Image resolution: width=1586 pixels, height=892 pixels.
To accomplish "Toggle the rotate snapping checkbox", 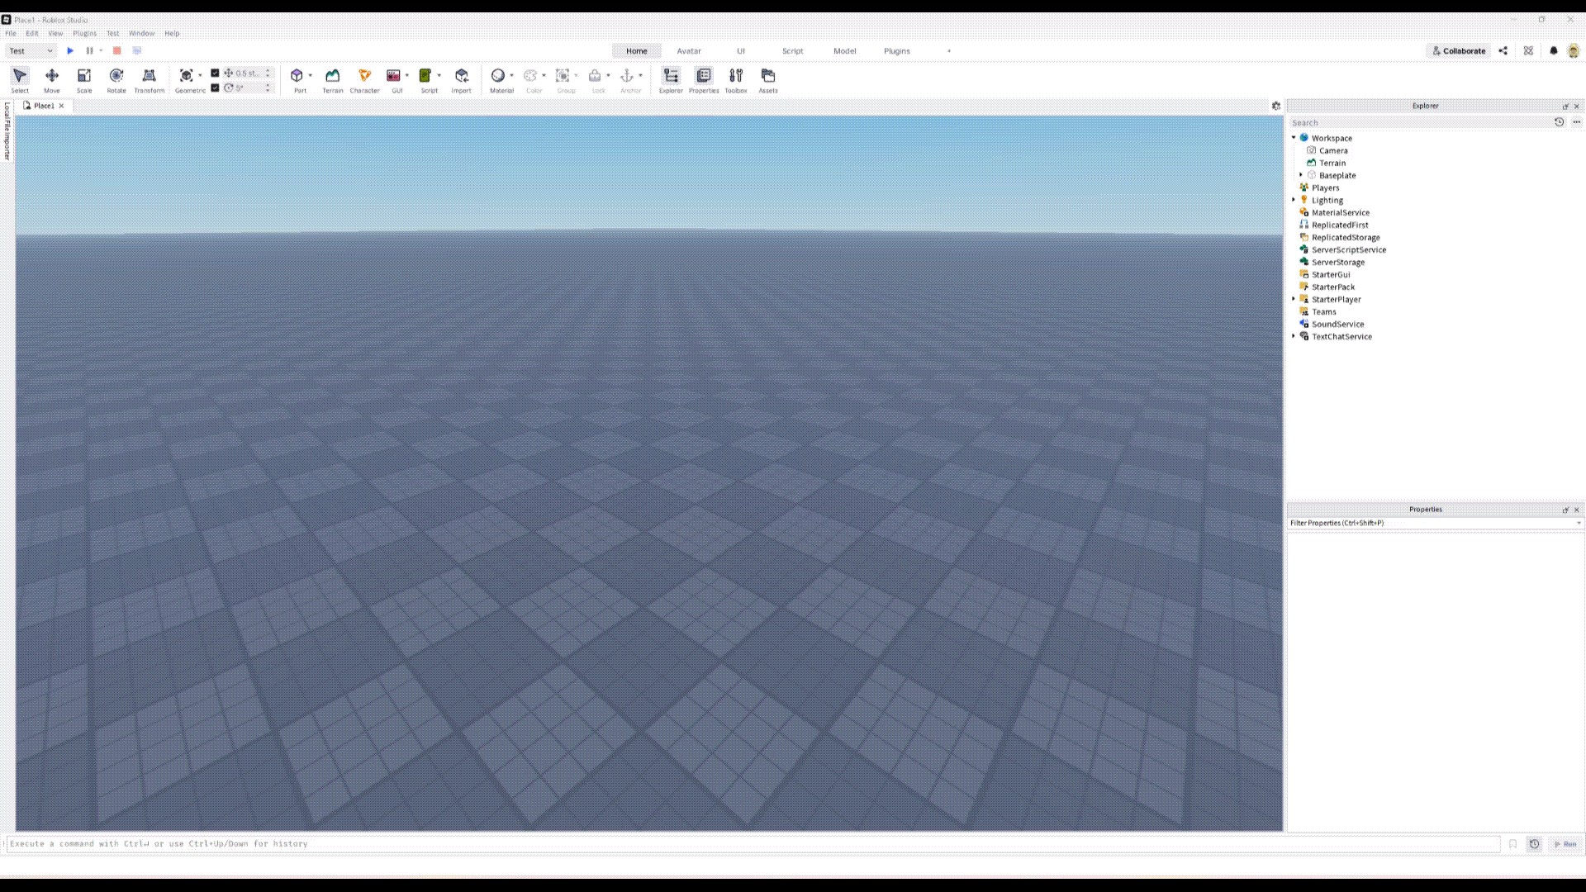I will tap(215, 88).
